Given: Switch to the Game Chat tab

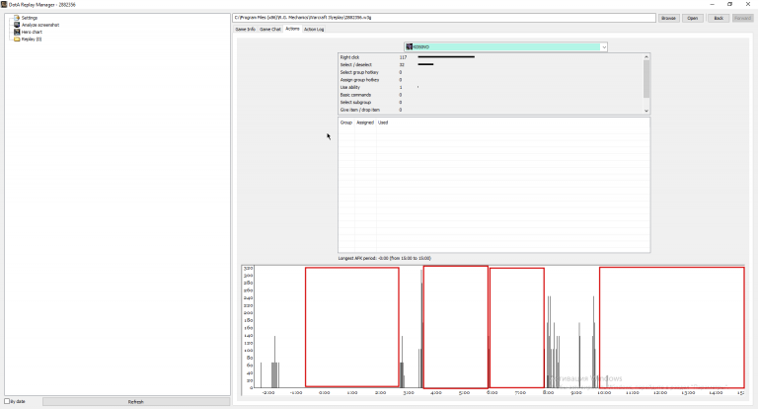Looking at the screenshot, I should (x=270, y=29).
